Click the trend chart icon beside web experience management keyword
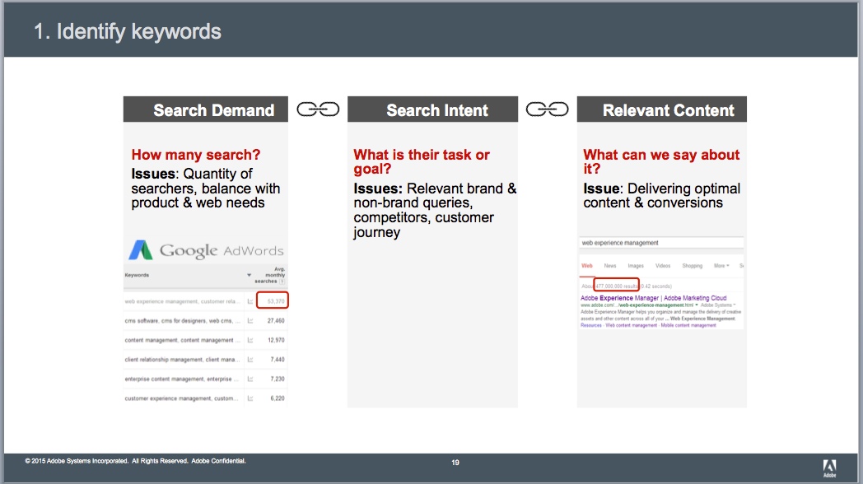The width and height of the screenshot is (863, 484). pyautogui.click(x=250, y=302)
